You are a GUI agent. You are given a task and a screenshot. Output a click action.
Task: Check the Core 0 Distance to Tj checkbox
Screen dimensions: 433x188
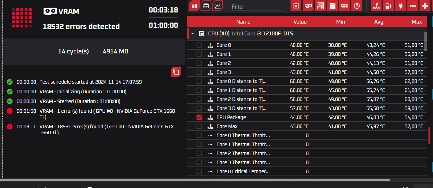(199, 81)
